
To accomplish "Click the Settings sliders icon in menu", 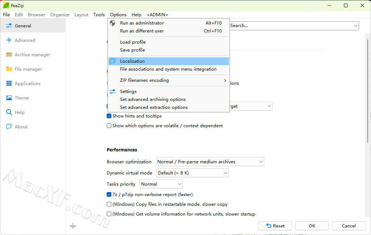I will point(112,91).
